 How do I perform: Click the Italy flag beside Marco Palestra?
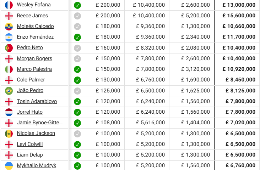pos(9,69)
